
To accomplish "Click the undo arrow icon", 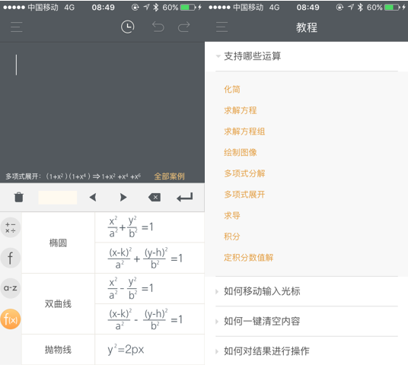I will coord(158,27).
